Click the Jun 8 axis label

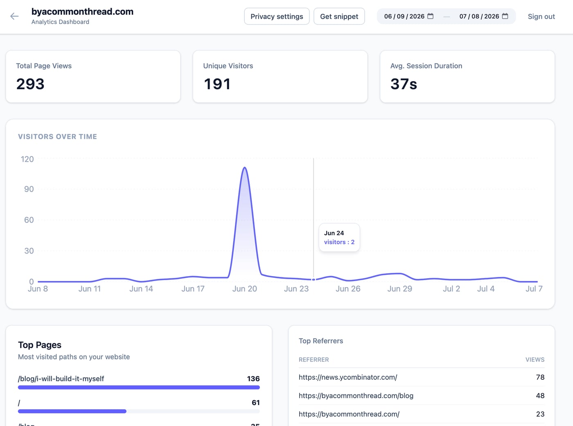coord(38,289)
